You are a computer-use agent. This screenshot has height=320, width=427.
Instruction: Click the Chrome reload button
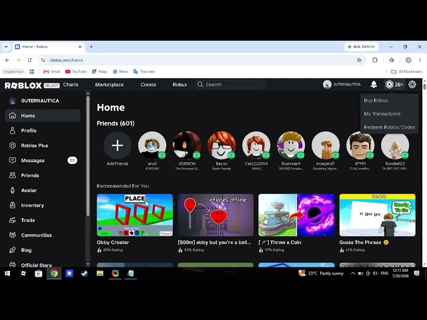coord(29,60)
